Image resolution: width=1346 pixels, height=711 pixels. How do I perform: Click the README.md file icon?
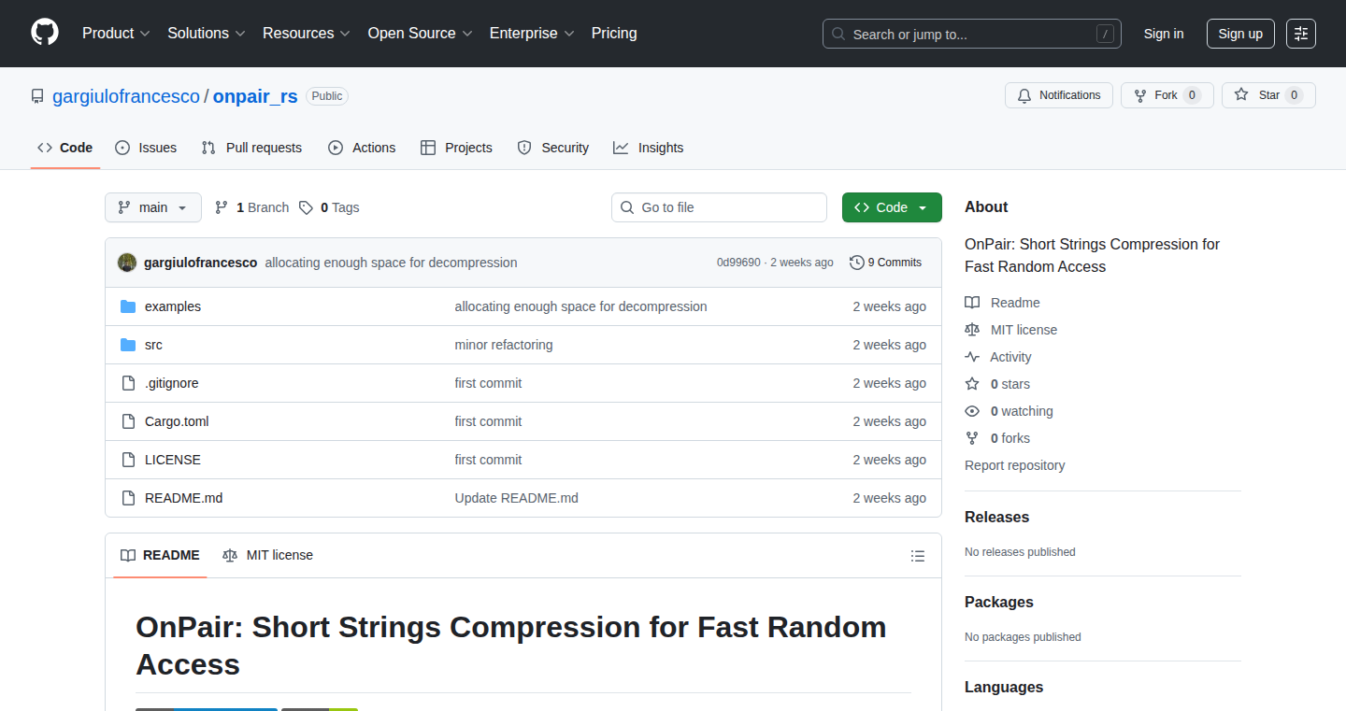pyautogui.click(x=128, y=498)
